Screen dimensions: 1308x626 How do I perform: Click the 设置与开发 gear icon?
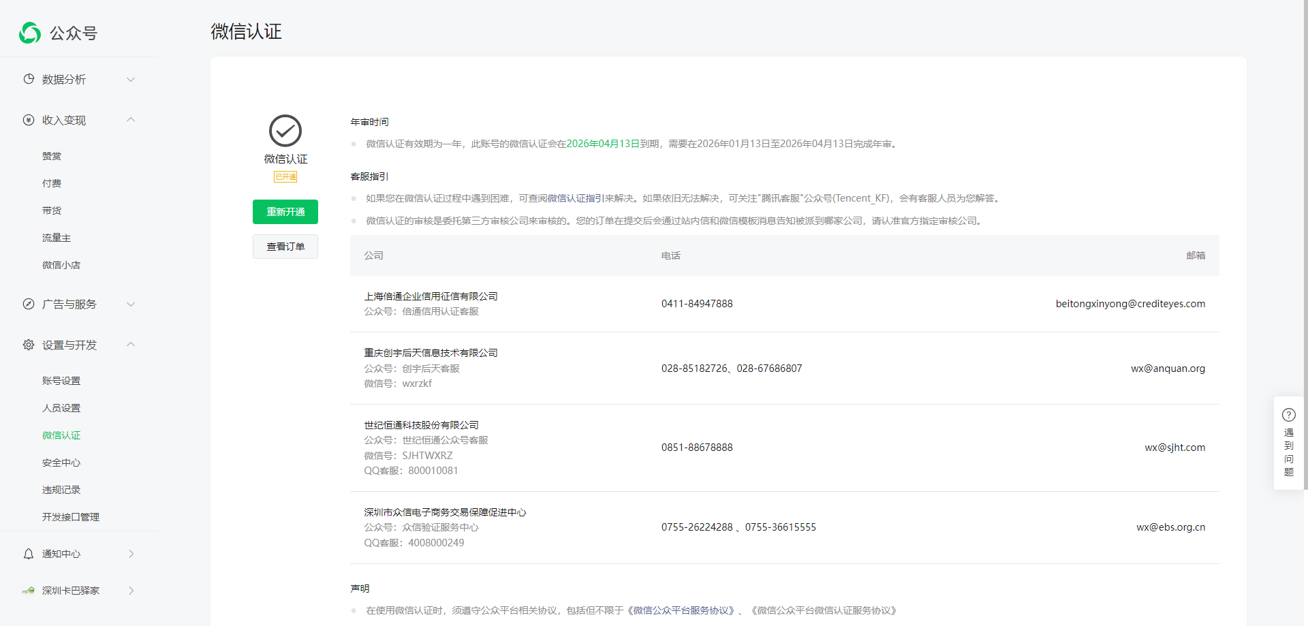pos(29,345)
